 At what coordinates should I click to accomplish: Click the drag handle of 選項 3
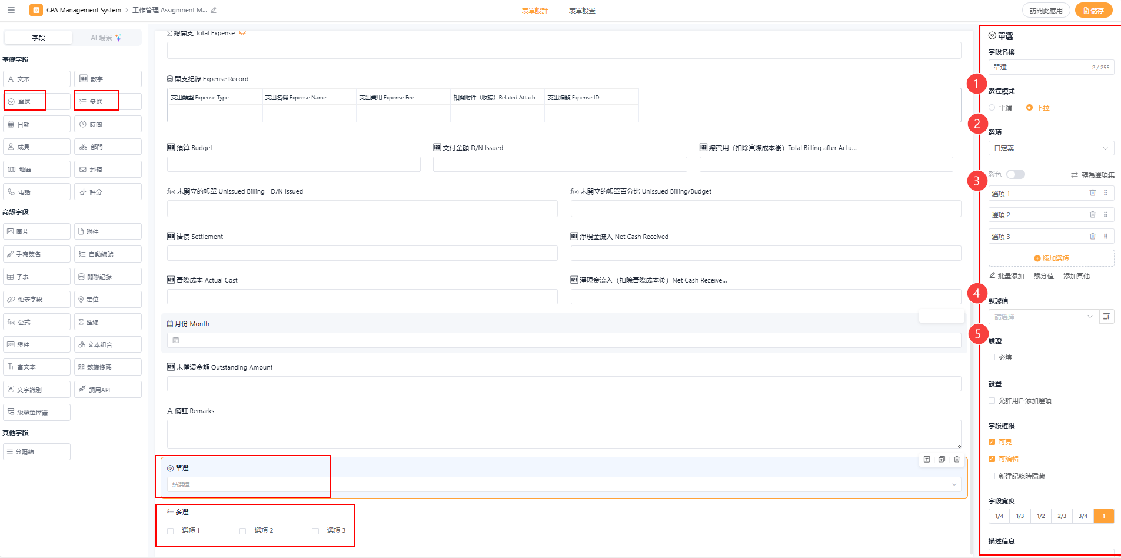point(1106,237)
